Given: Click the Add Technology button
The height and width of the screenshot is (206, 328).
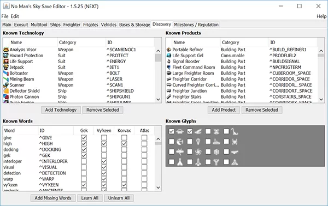Looking at the screenshot, I should click(x=61, y=110).
